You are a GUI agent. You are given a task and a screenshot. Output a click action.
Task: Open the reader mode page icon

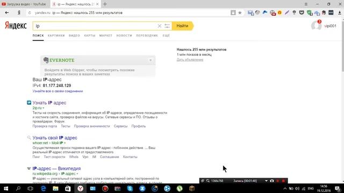233,13
